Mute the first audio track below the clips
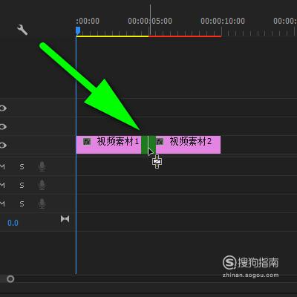This screenshot has height=297, width=297. pos(2,167)
